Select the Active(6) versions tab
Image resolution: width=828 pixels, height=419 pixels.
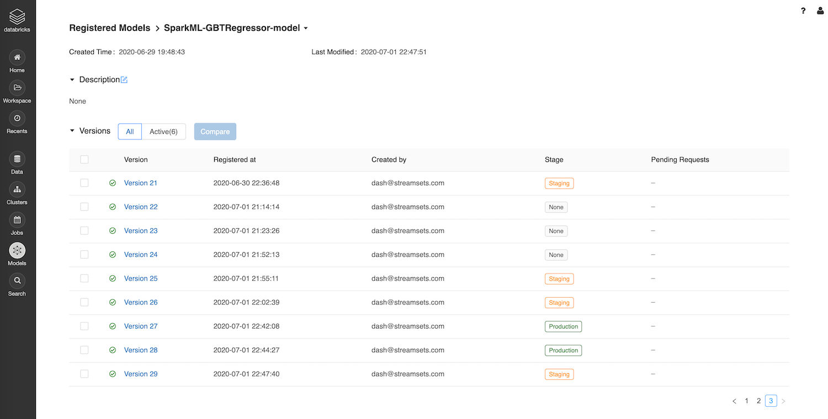pos(163,132)
